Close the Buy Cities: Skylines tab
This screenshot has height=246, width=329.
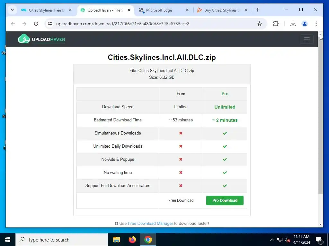[246, 10]
